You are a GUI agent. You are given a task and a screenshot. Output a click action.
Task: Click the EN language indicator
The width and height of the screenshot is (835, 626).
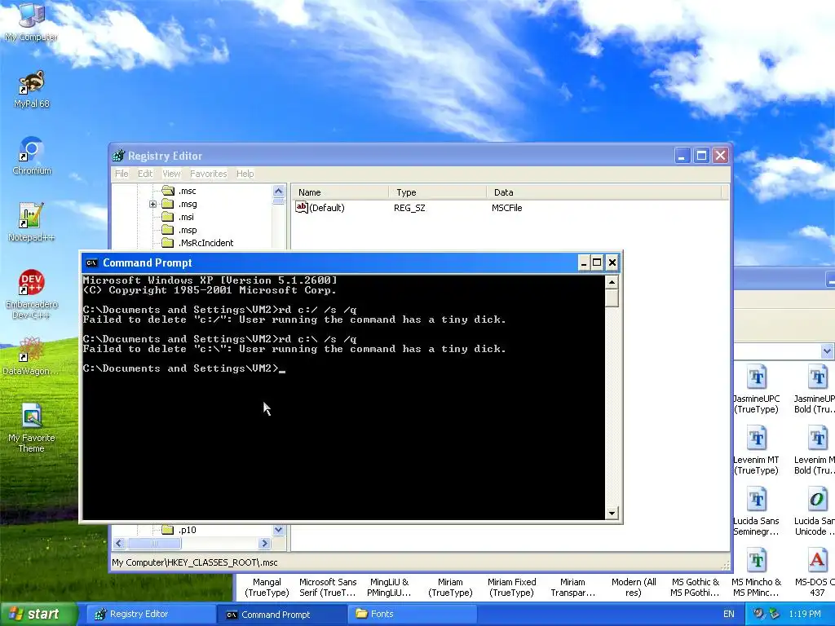[728, 615]
